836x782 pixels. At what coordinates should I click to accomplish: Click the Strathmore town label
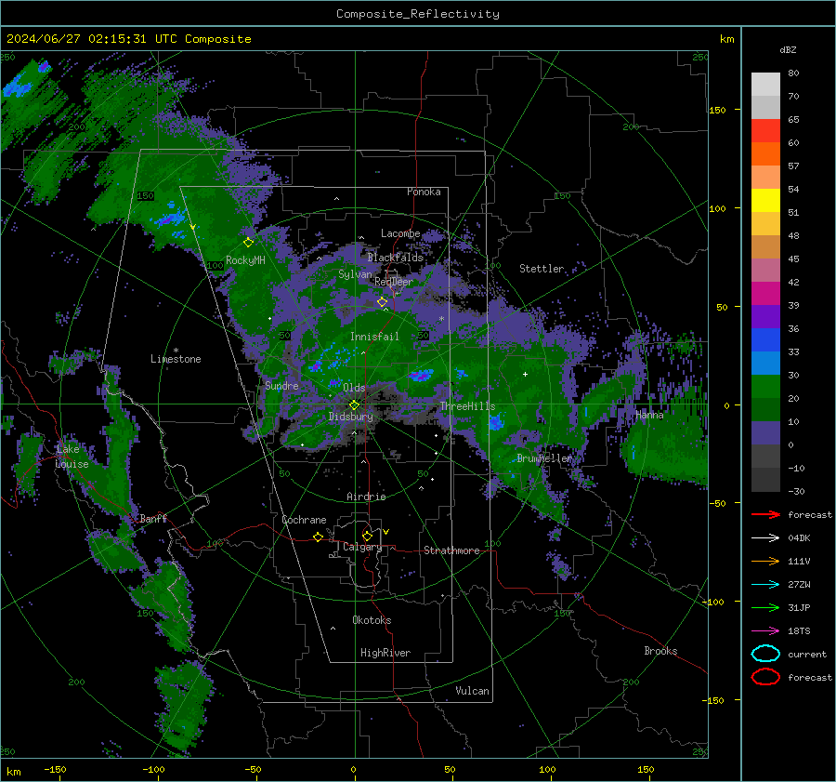pos(451,550)
